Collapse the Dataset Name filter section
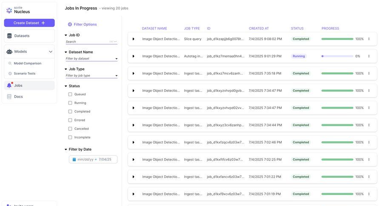Image resolution: width=383 pixels, height=206 pixels. tap(66, 52)
